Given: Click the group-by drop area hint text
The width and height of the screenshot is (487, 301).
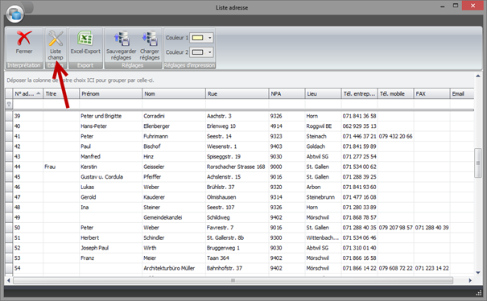Looking at the screenshot, I should point(80,80).
